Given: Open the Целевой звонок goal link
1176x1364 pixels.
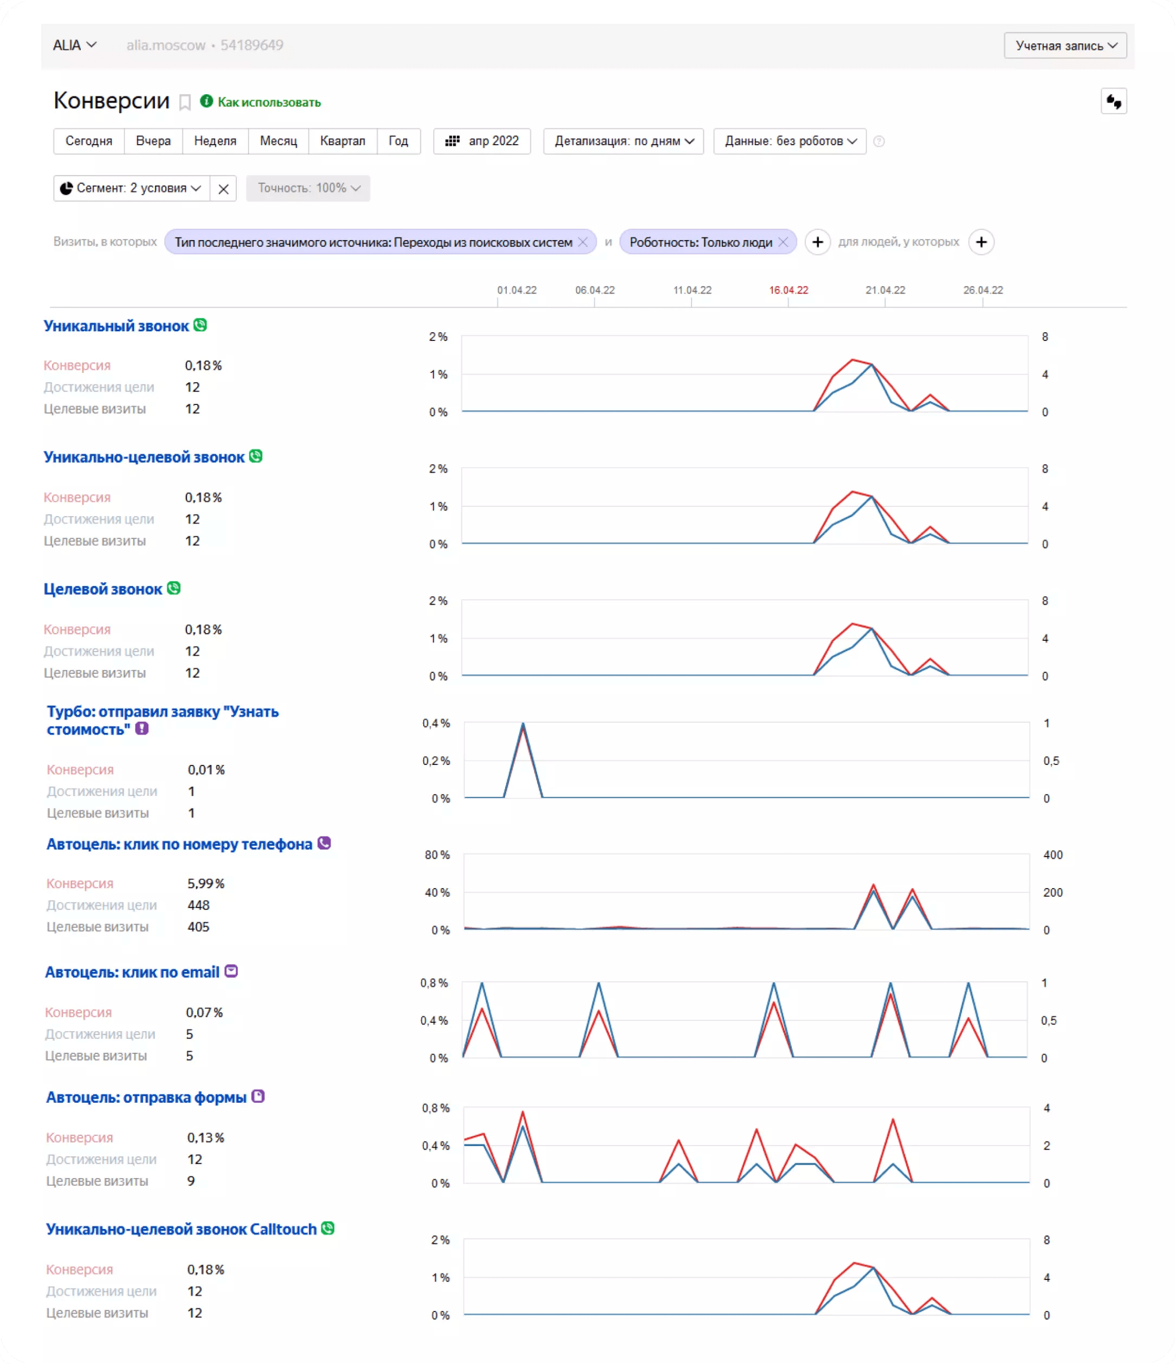Looking at the screenshot, I should (x=102, y=589).
